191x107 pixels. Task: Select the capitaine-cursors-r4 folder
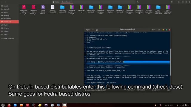(x=62, y=9)
